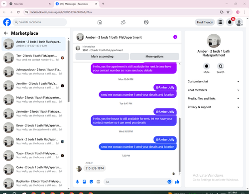The image size is (249, 194).
Task: Close the New Tab browser tab
Action: pos(50,4)
